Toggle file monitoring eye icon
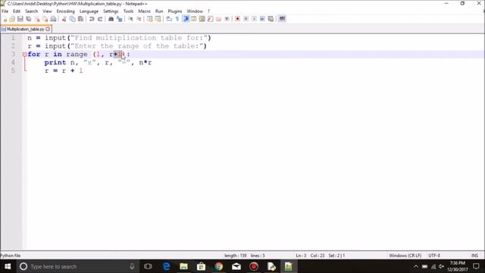This screenshot has height=273, width=485. pos(227,19)
